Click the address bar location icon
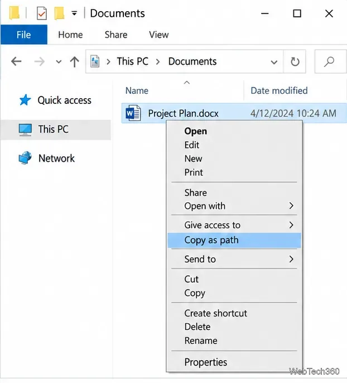This screenshot has height=383, width=347. pos(95,61)
